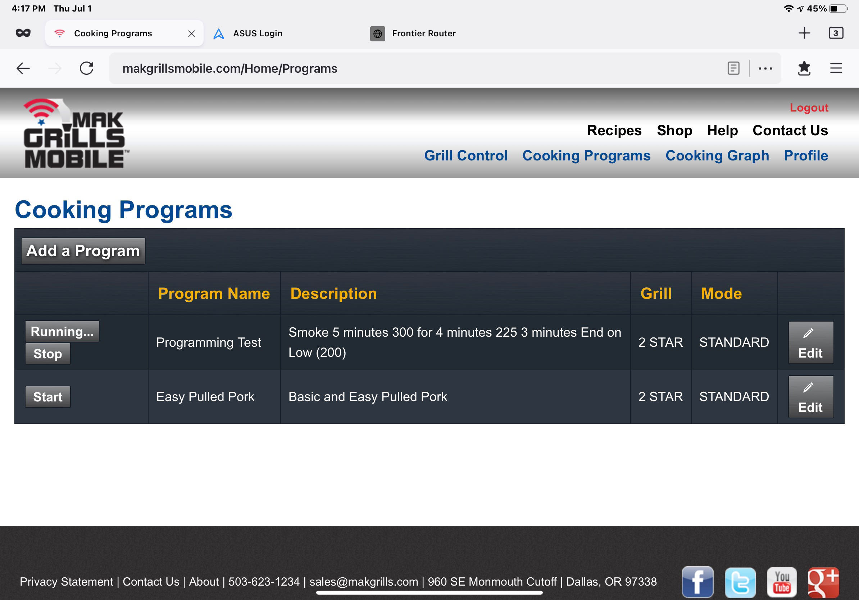The height and width of the screenshot is (600, 859).
Task: Edit the Programming Test program
Action: [x=810, y=342]
